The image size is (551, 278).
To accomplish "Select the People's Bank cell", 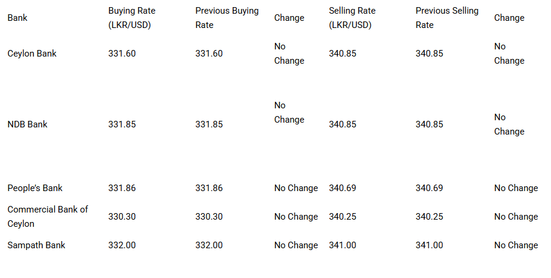I will click(35, 188).
